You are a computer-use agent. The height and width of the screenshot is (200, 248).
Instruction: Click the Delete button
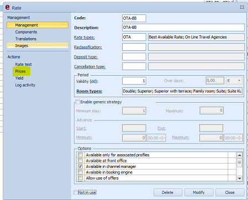coord(168,192)
